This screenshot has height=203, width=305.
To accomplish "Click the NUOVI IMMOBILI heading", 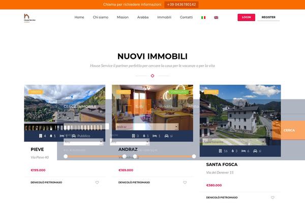I will [x=152, y=56].
